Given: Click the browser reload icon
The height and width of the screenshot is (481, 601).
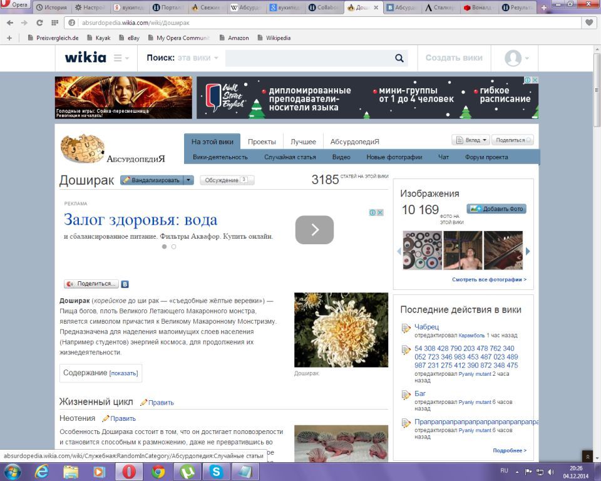Looking at the screenshot, I should [39, 23].
